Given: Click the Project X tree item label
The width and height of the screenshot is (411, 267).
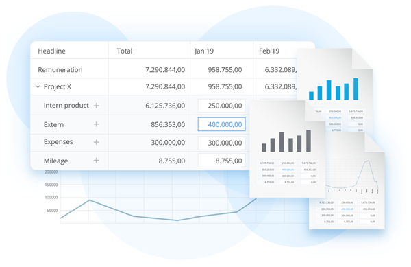Looking at the screenshot, I should point(58,86).
